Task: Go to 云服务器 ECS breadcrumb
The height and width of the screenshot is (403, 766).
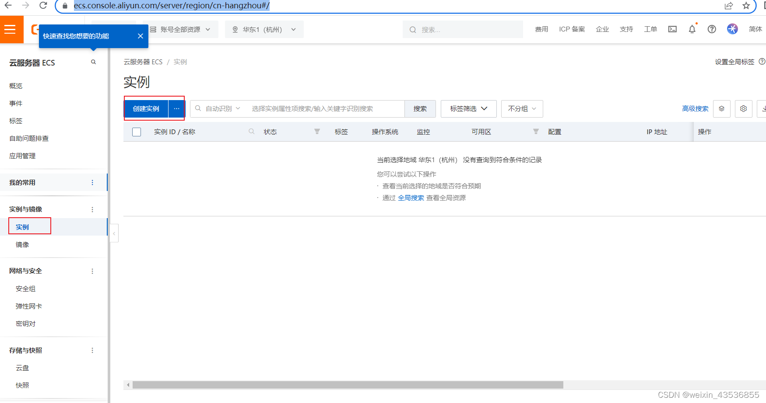Action: click(x=143, y=62)
